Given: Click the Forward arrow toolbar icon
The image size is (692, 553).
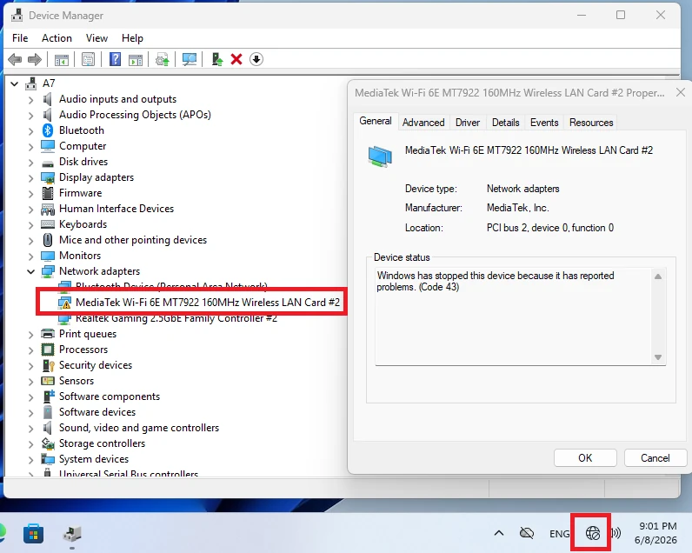Looking at the screenshot, I should pyautogui.click(x=35, y=59).
